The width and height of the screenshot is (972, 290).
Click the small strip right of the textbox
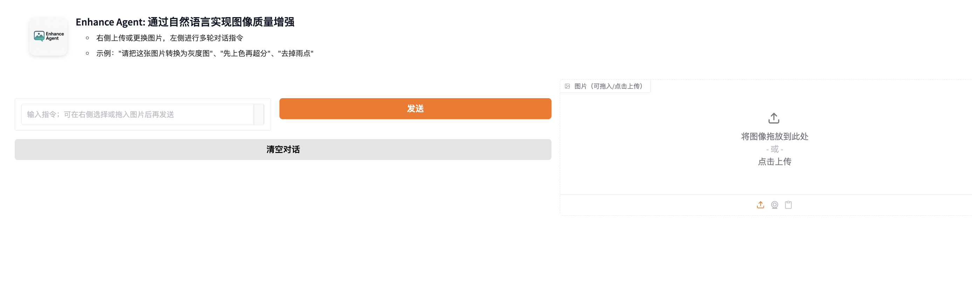(x=259, y=114)
